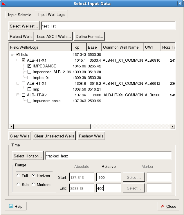Image resolution: width=184 pixels, height=215 pixels.
Task: Click Clear Unselected Wells button
Action: coord(54,136)
